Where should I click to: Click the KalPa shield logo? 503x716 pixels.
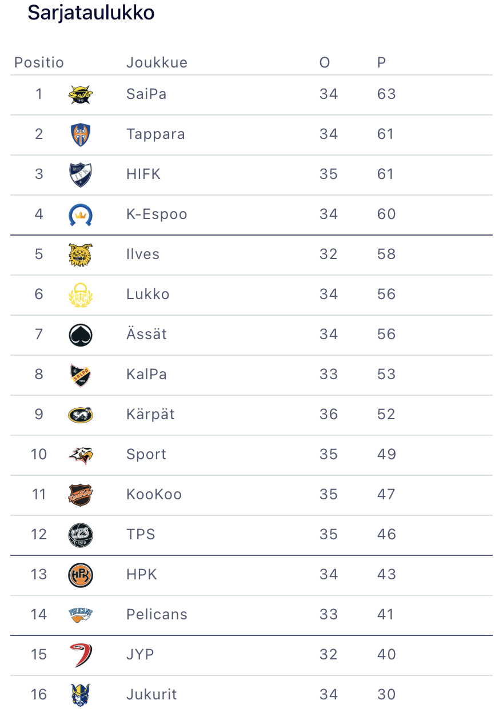click(80, 375)
